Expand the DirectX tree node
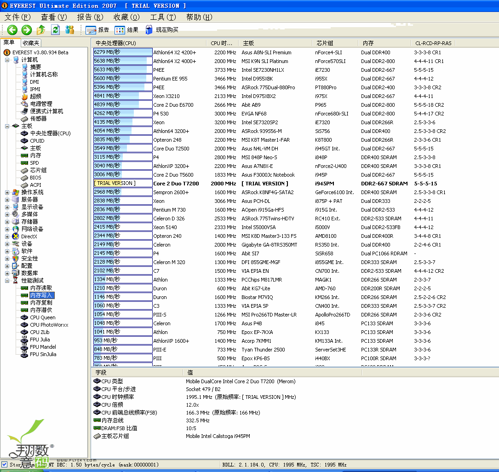This screenshot has height=472, width=499. pyautogui.click(x=7, y=236)
